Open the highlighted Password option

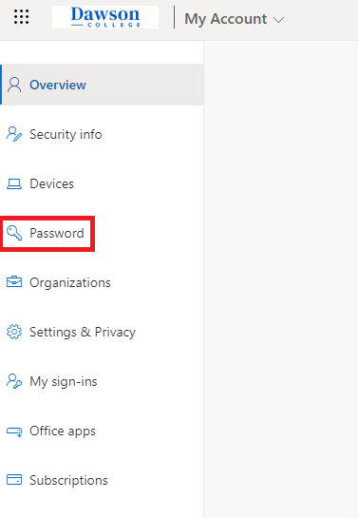click(57, 233)
